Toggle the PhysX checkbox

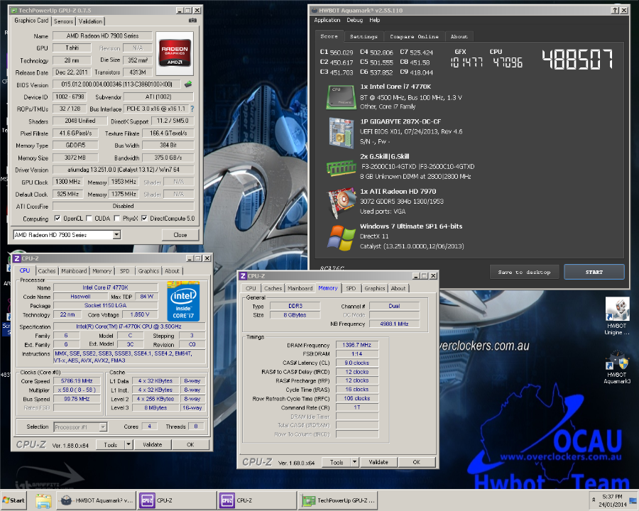coord(116,219)
